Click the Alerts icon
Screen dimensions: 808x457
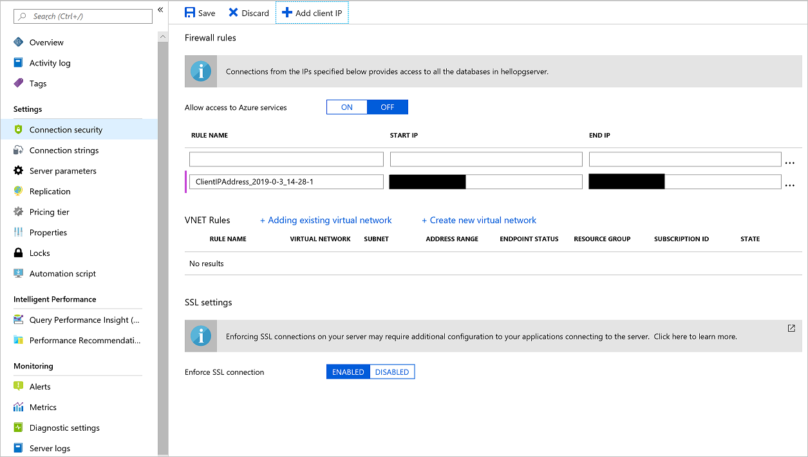(x=19, y=387)
